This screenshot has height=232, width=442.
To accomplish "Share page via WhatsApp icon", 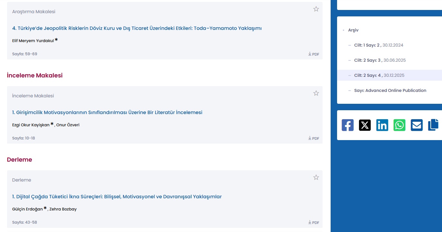I will tap(400, 125).
